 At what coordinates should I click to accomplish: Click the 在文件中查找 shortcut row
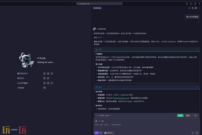pyautogui.click(x=35, y=83)
